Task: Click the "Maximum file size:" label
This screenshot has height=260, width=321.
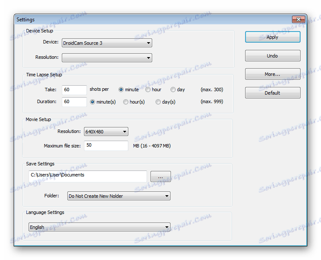Action: pos(62,146)
